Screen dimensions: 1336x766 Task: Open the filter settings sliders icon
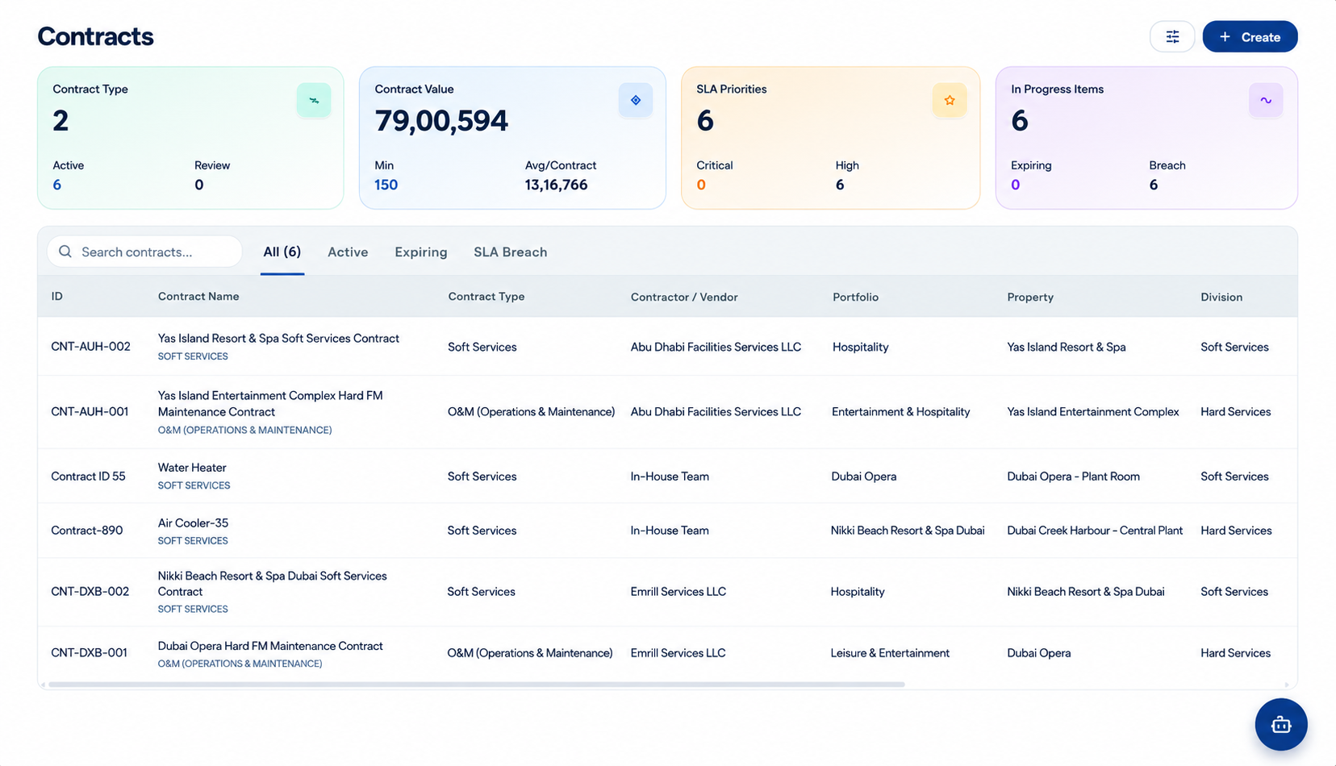pos(1171,36)
